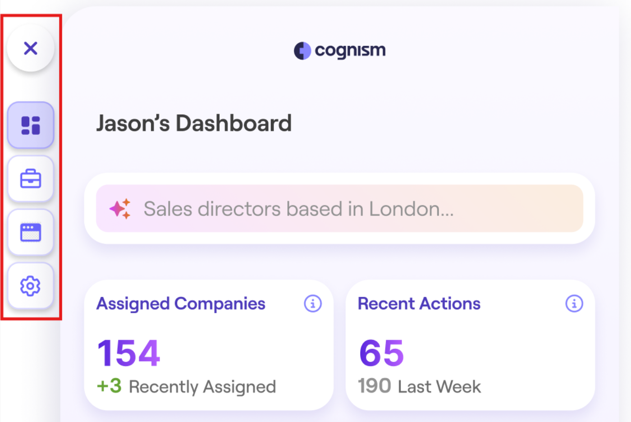Click the cognism wordmark text
The width and height of the screenshot is (631, 422).
pos(350,50)
